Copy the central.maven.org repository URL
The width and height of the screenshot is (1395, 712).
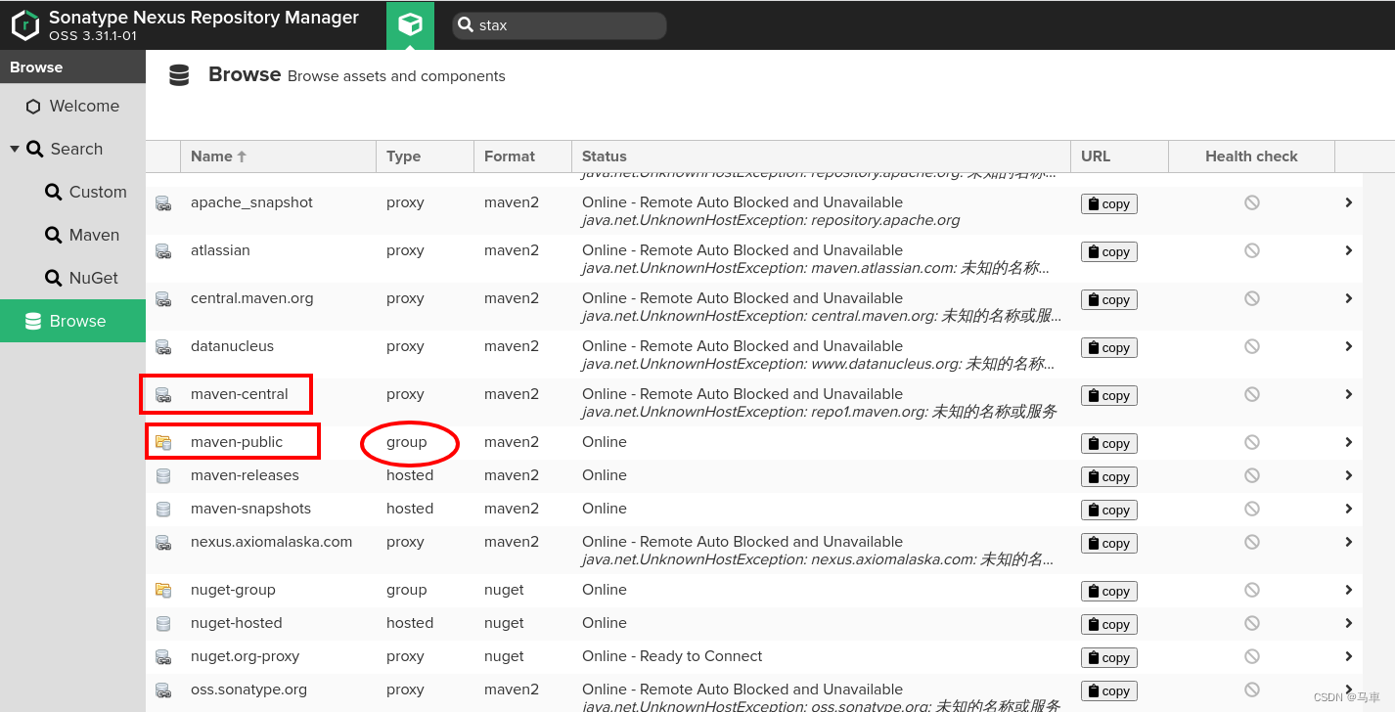click(x=1108, y=299)
